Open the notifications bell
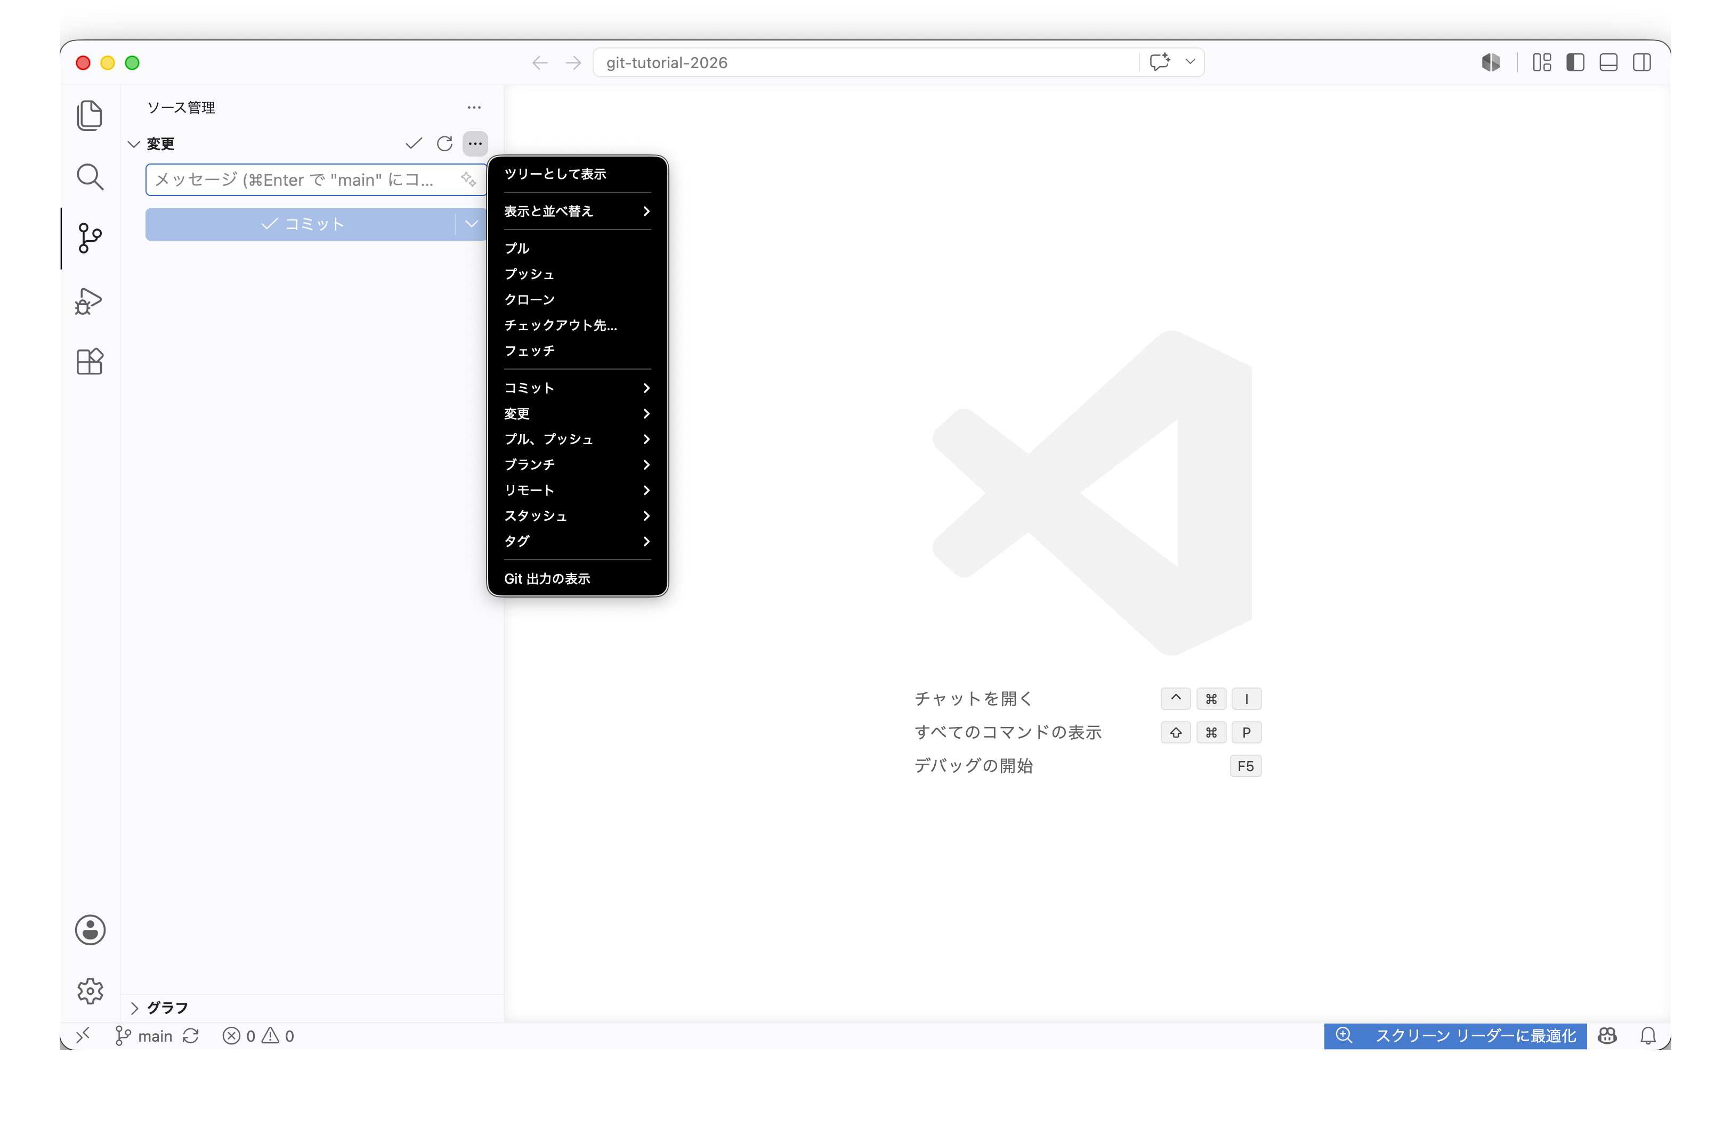This screenshot has height=1129, width=1731. [x=1648, y=1036]
